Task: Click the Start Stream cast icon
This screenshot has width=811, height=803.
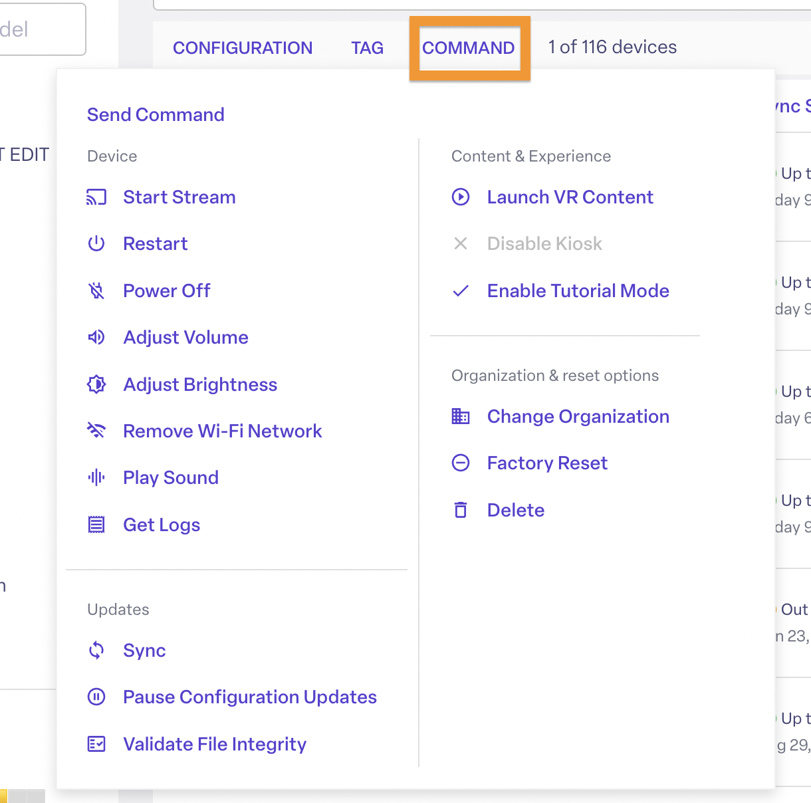Action: (x=96, y=197)
